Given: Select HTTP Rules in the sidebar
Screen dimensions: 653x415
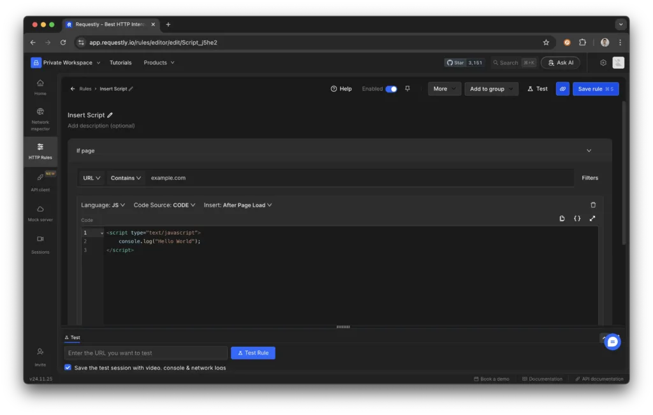Looking at the screenshot, I should point(40,151).
